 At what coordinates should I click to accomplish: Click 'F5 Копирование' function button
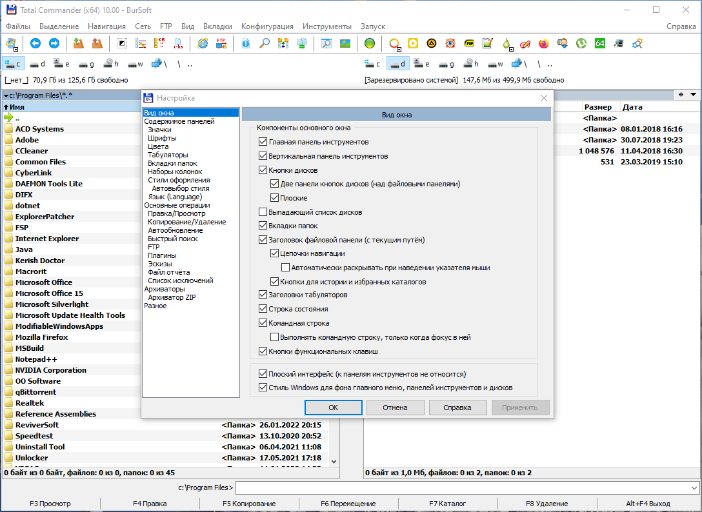coord(249,504)
